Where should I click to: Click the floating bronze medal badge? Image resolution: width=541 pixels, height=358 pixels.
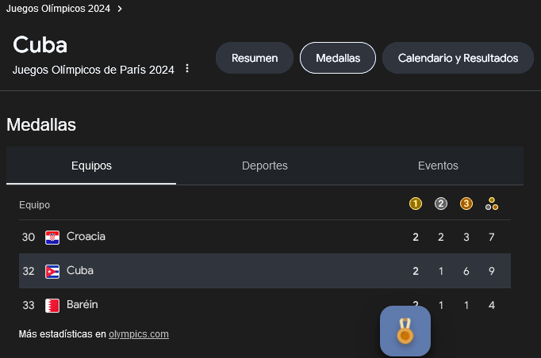coord(405,331)
